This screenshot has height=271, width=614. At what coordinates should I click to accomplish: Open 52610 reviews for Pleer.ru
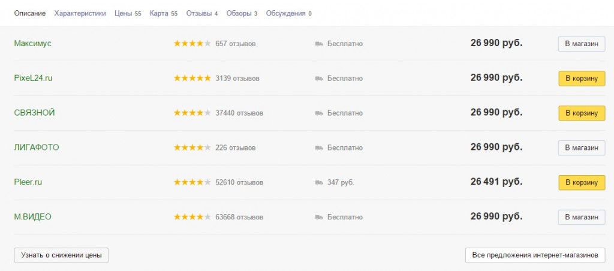coord(239,182)
